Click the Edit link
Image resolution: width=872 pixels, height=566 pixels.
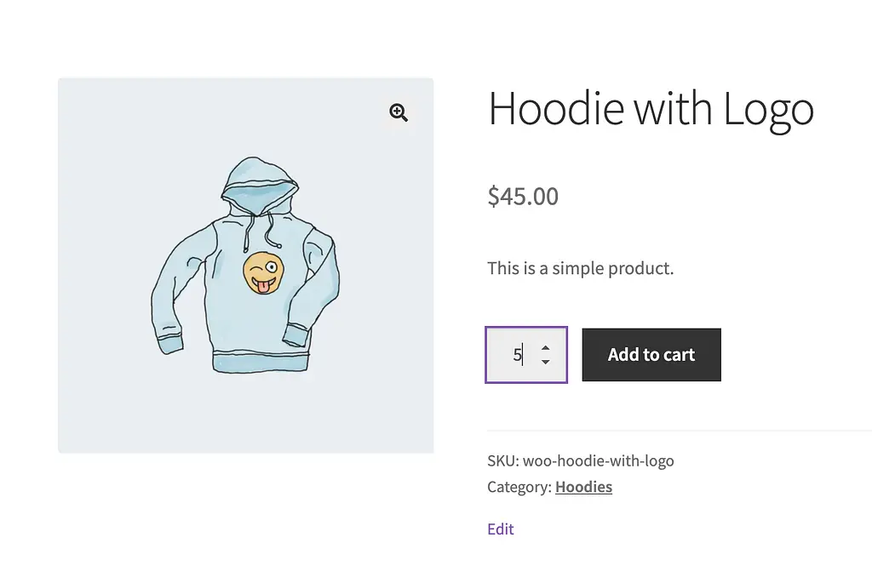coord(501,529)
